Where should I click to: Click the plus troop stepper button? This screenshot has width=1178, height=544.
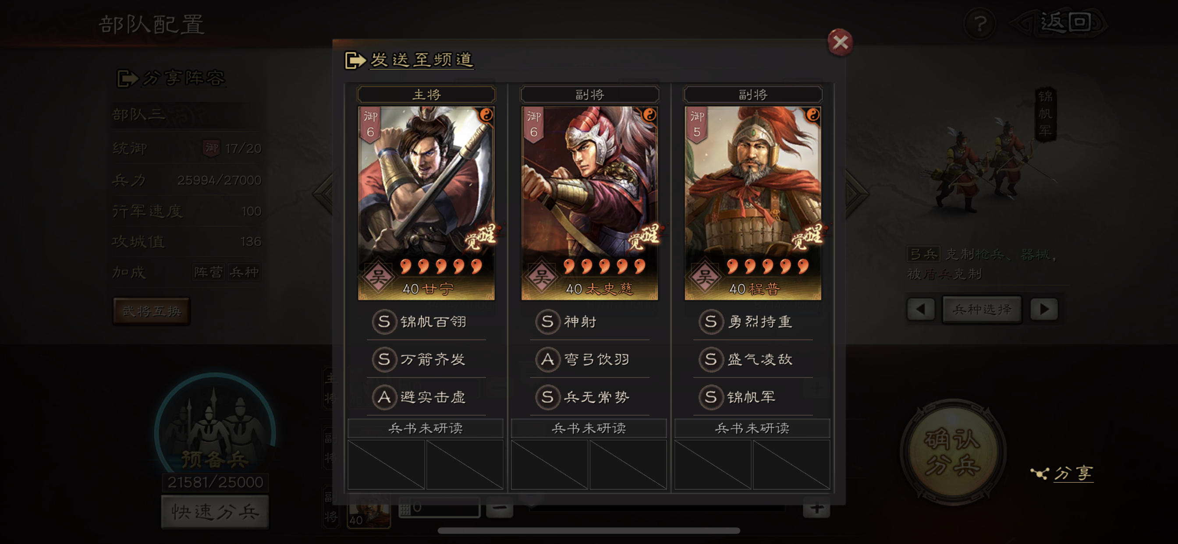click(x=816, y=508)
